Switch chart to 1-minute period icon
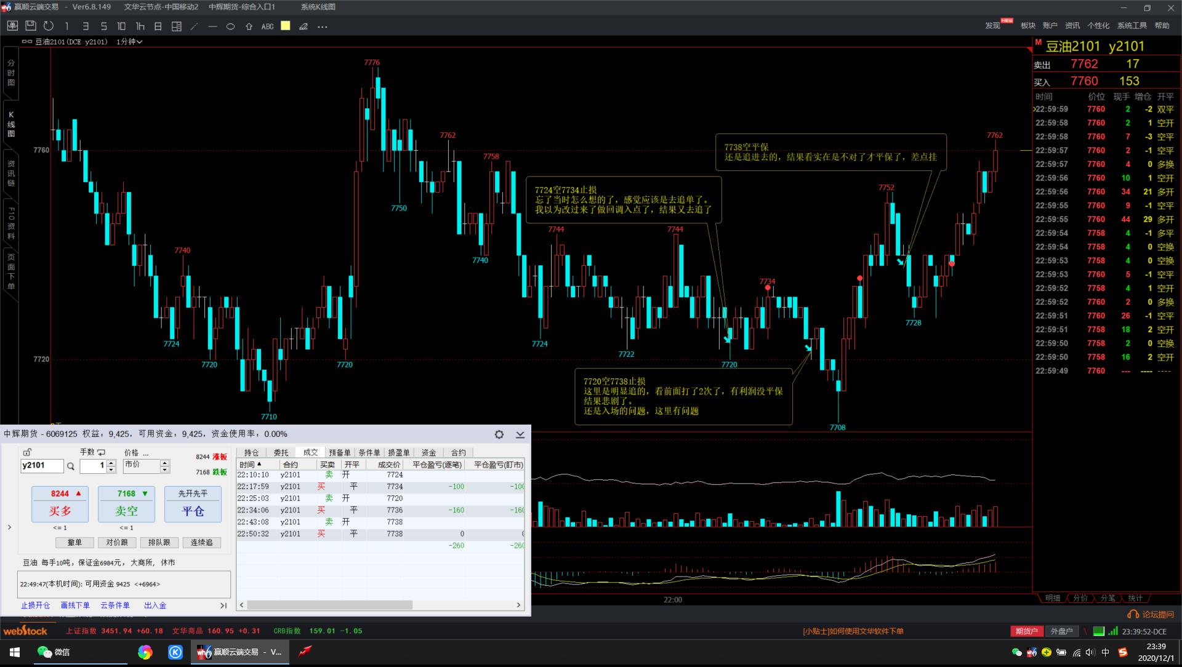 [x=66, y=26]
